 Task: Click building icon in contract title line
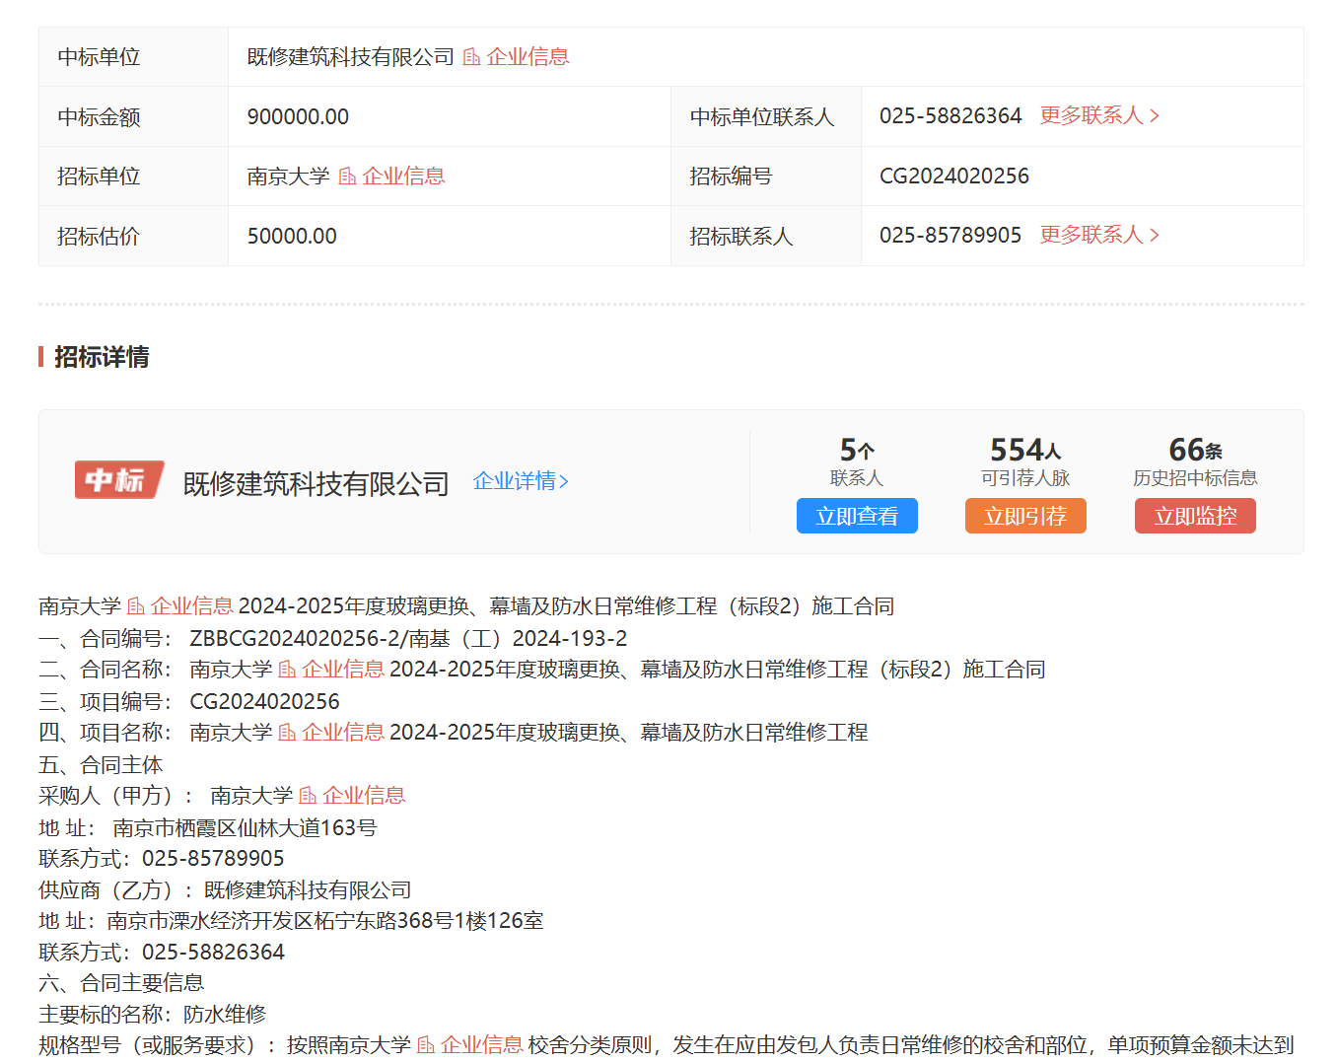click(136, 606)
